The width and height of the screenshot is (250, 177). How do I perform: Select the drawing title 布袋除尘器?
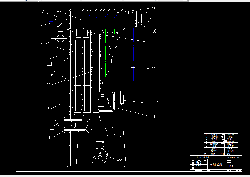click(216, 164)
